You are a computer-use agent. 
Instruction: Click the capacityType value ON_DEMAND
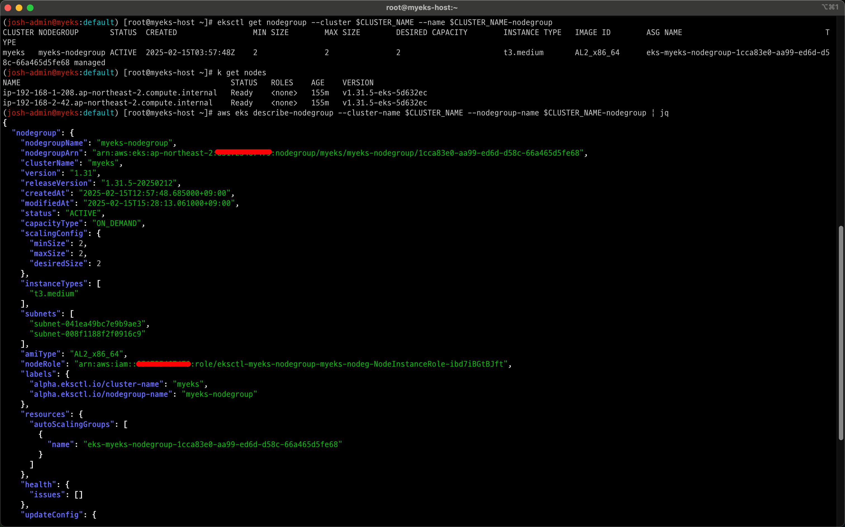tap(117, 223)
